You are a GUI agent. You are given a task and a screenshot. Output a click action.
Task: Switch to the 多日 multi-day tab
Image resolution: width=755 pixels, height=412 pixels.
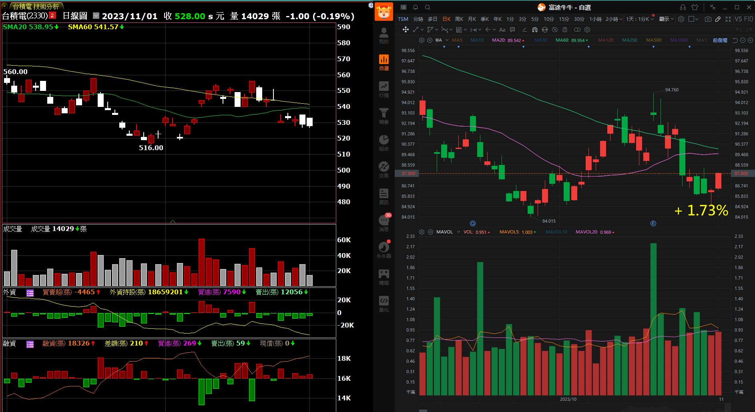point(432,19)
